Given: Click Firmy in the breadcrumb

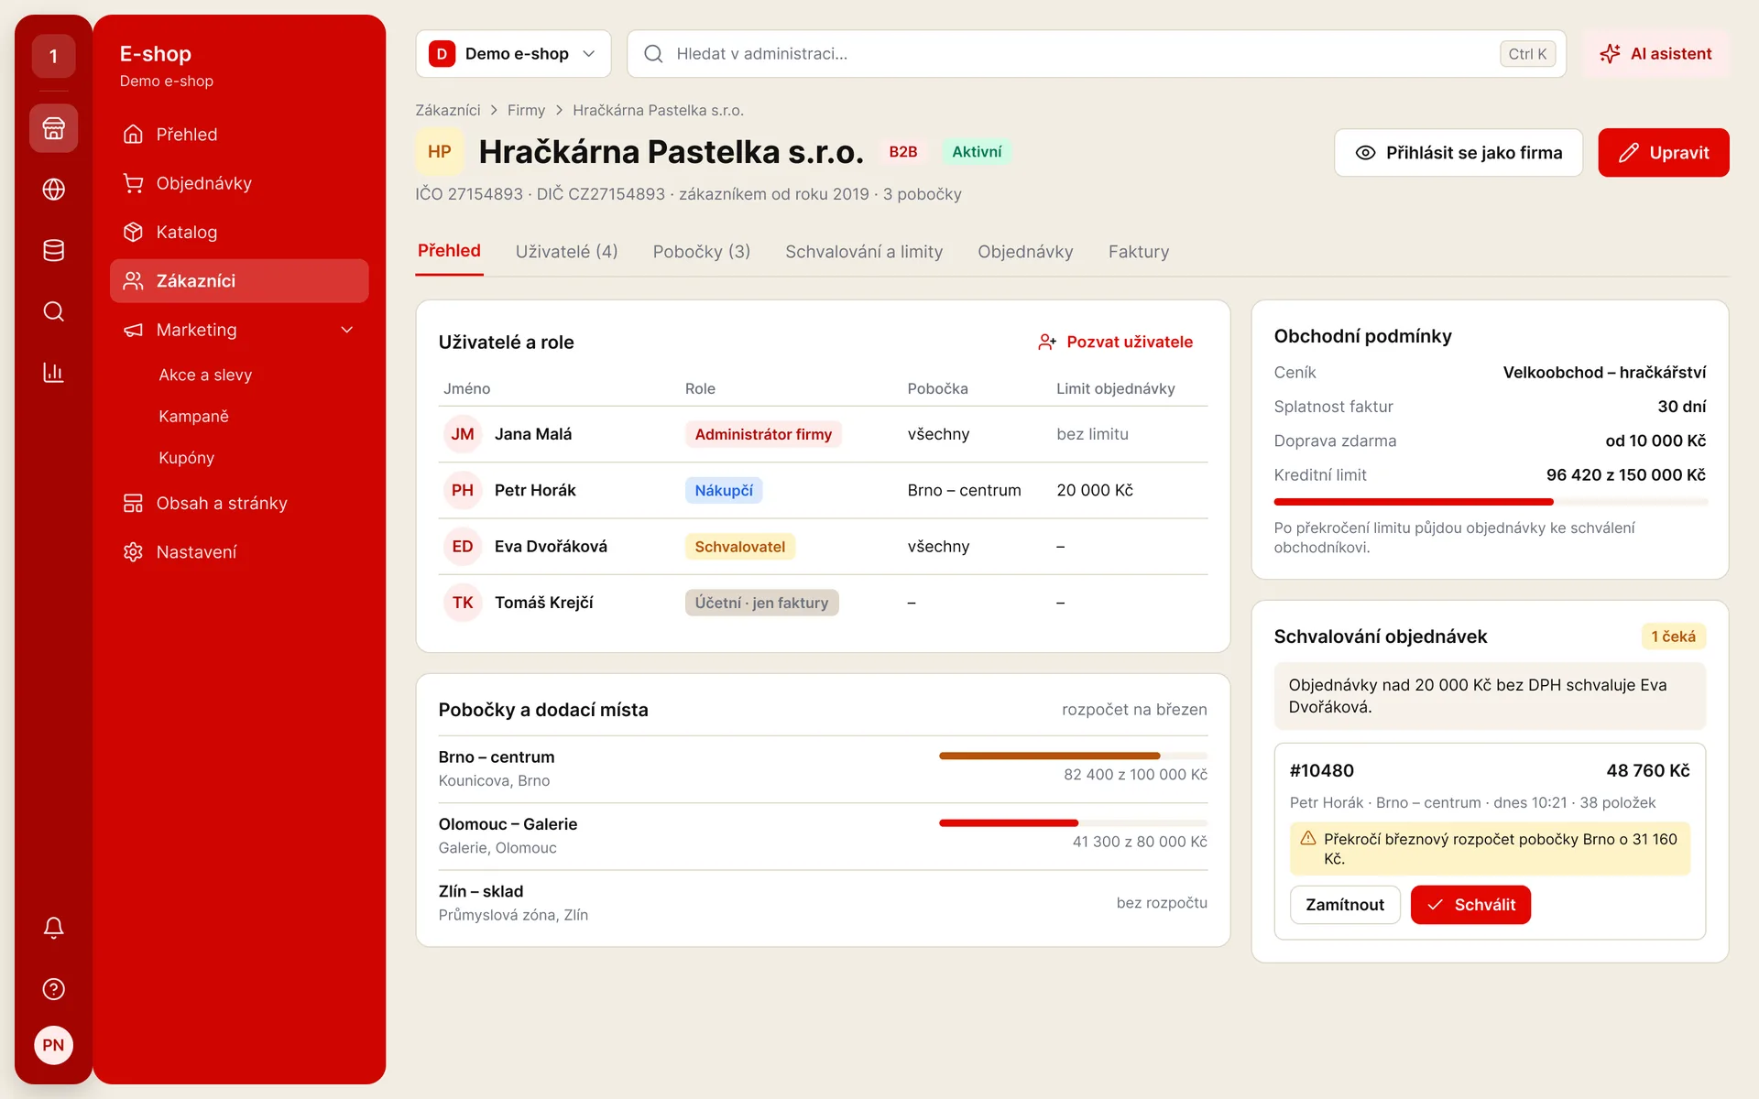Looking at the screenshot, I should 526,110.
